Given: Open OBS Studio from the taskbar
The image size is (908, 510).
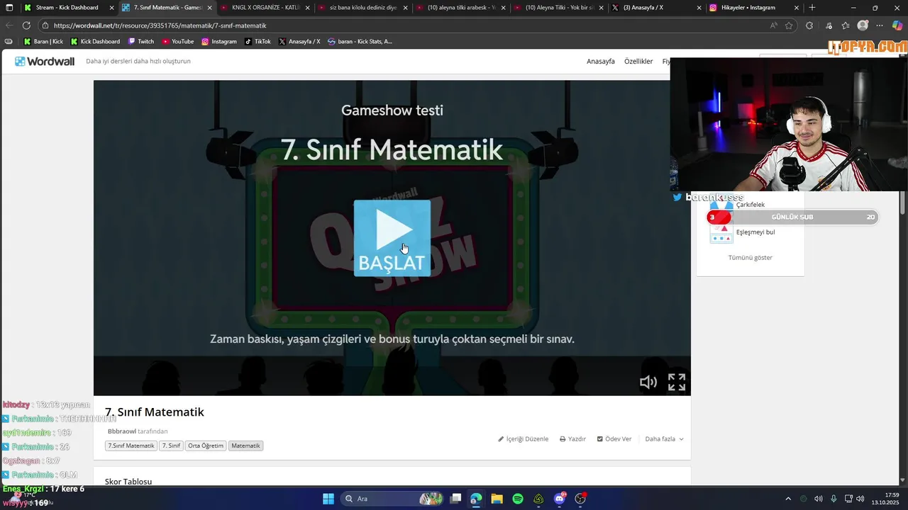Looking at the screenshot, I should coord(581,499).
